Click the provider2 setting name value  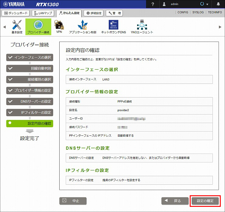click(123, 110)
